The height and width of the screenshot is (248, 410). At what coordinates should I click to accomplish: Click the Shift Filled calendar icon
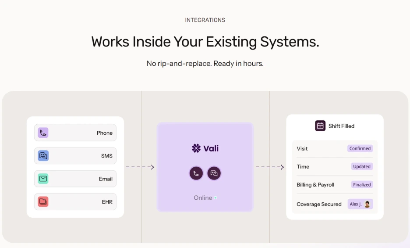pyautogui.click(x=320, y=126)
